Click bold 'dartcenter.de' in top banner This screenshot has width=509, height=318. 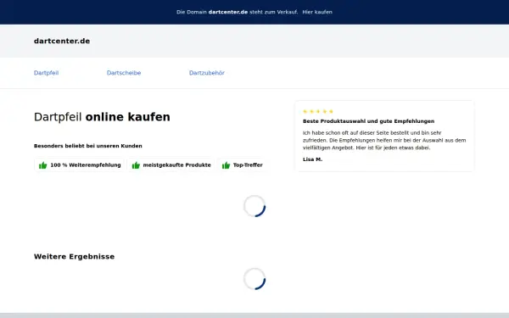[x=228, y=12]
